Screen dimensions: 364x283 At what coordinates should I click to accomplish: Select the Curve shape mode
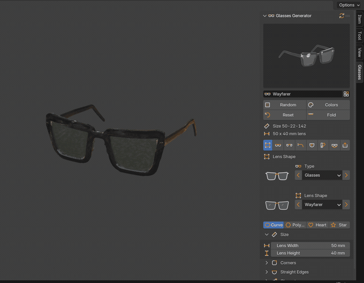pos(274,225)
